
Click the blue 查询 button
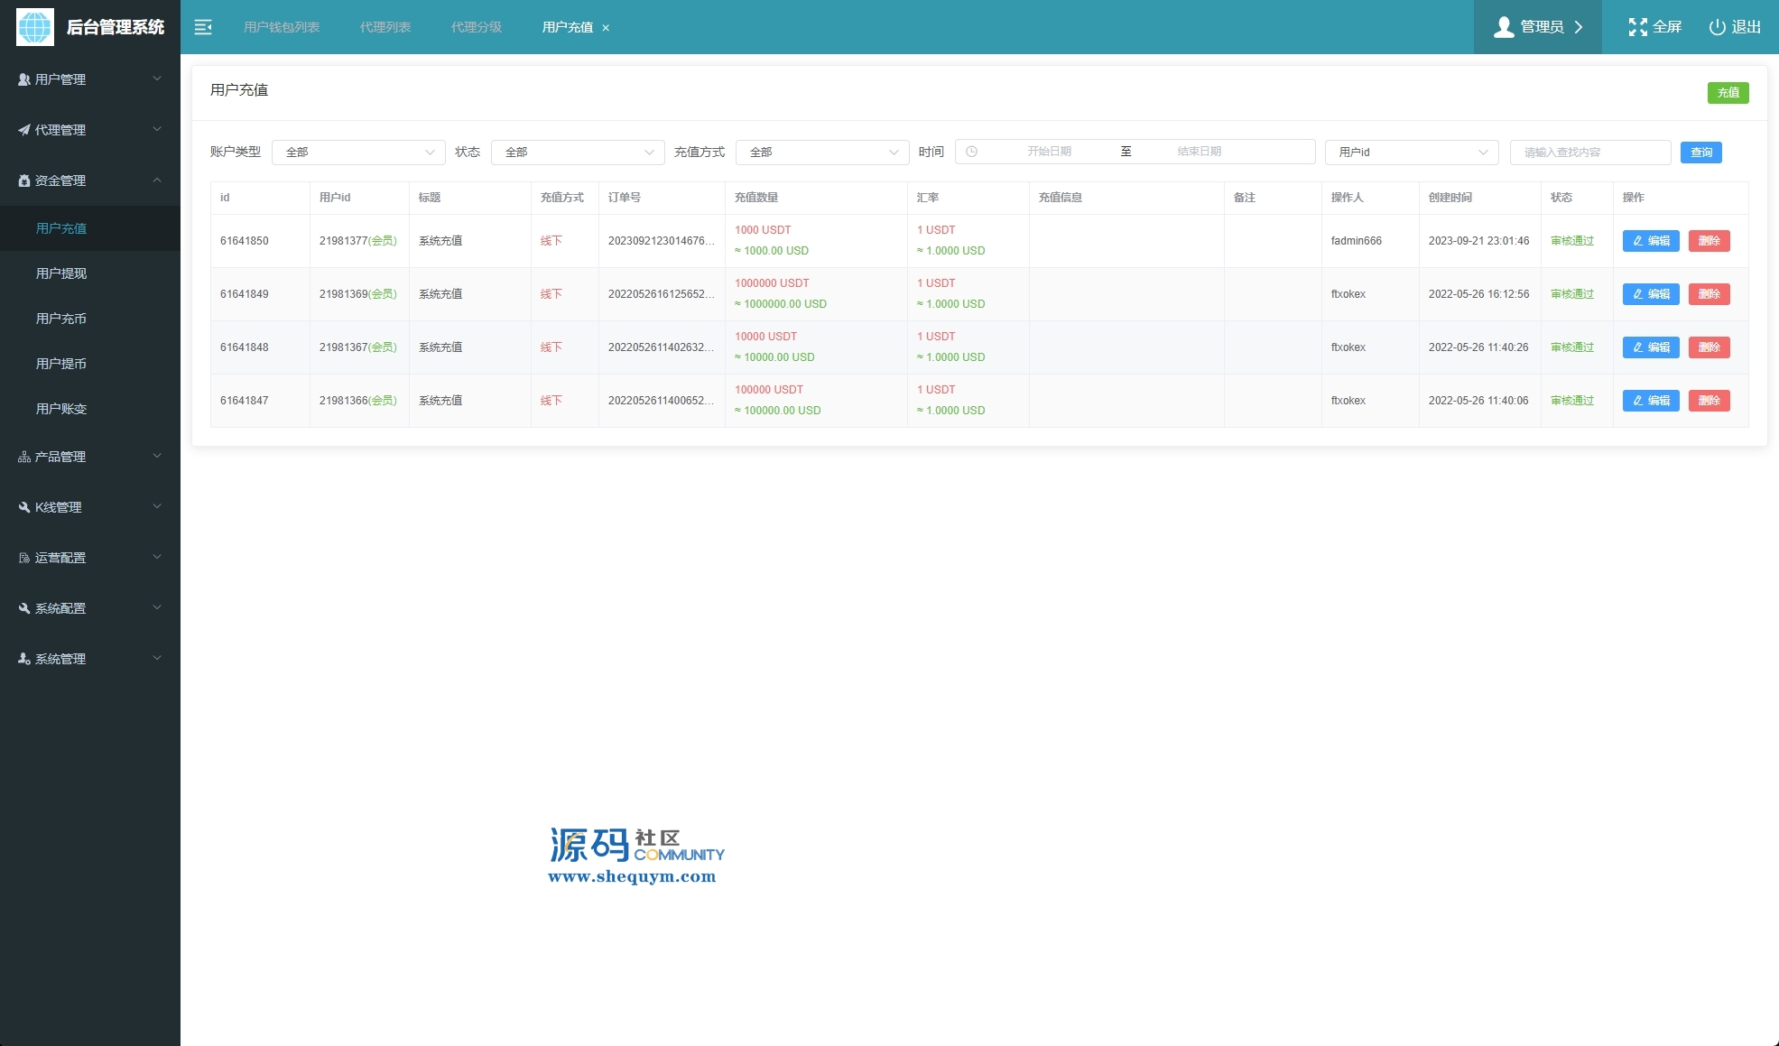pyautogui.click(x=1700, y=153)
